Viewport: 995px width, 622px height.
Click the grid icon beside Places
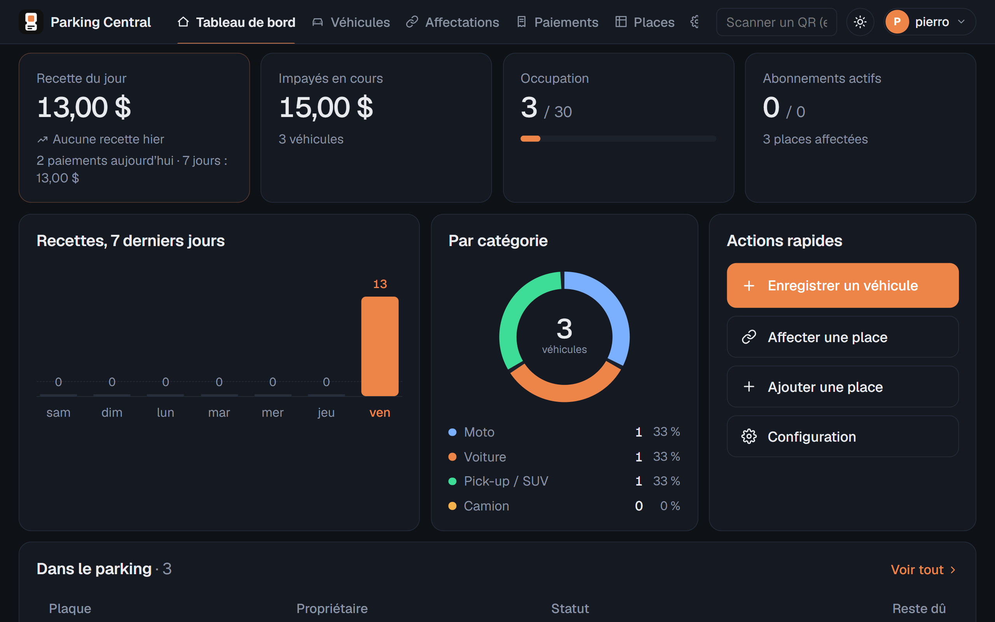point(621,22)
